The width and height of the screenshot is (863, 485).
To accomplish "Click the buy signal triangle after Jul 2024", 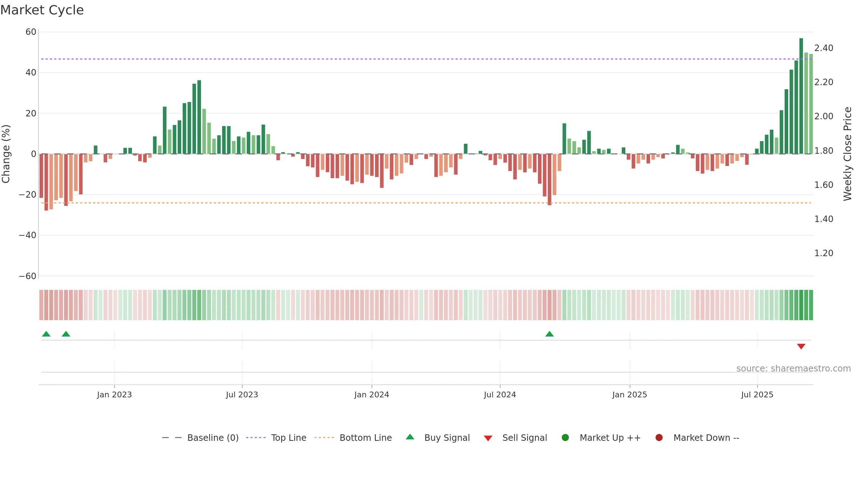I will (x=549, y=334).
